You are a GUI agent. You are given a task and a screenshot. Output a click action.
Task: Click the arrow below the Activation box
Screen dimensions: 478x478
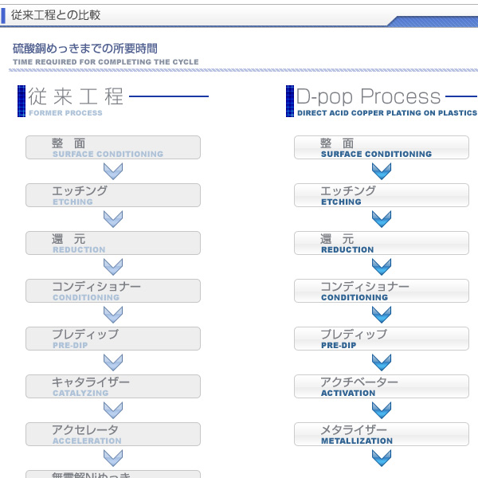[382, 410]
